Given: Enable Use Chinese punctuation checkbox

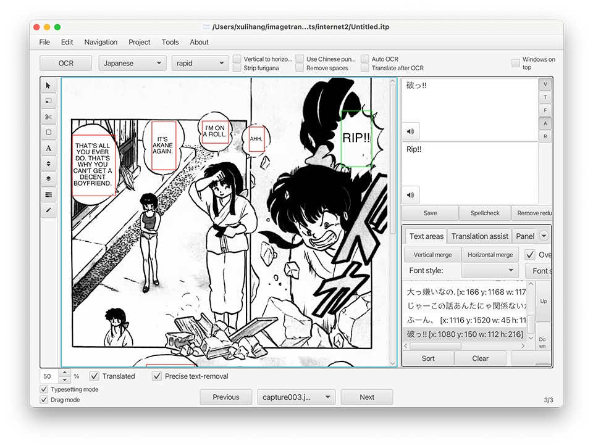Looking at the screenshot, I should (x=300, y=59).
